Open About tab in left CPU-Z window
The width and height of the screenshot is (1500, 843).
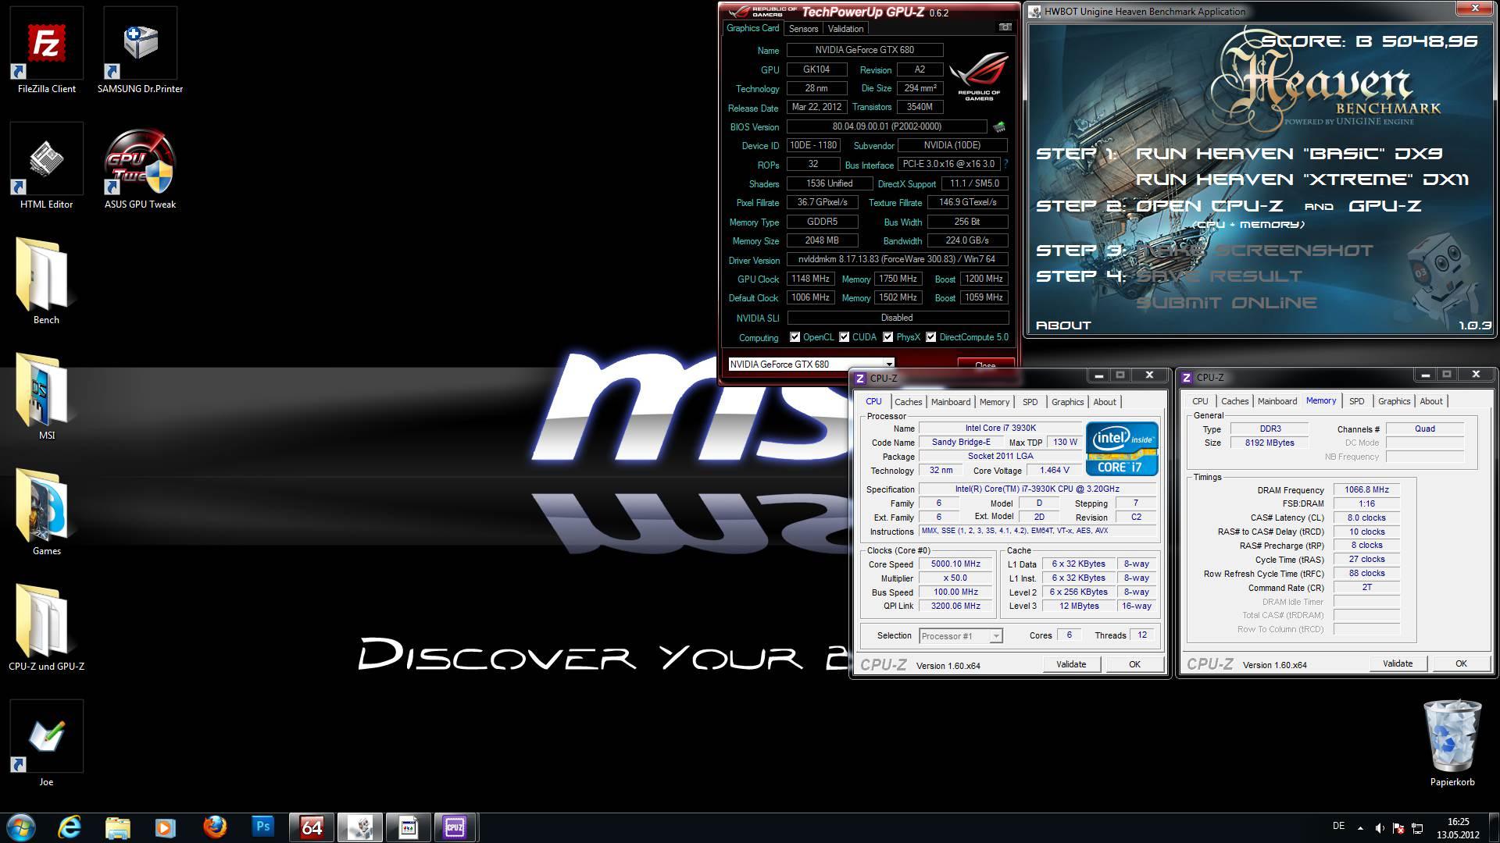coord(1105,402)
